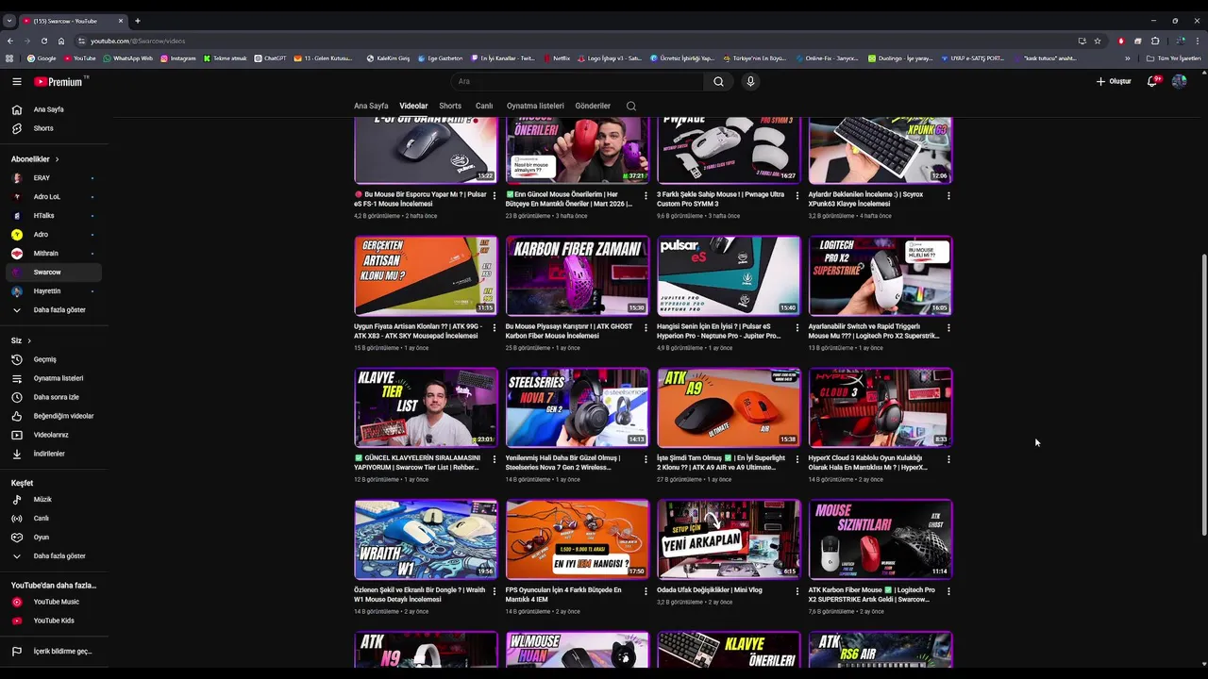Open Videolarınız in sidebar
1208x679 pixels.
pyautogui.click(x=54, y=435)
